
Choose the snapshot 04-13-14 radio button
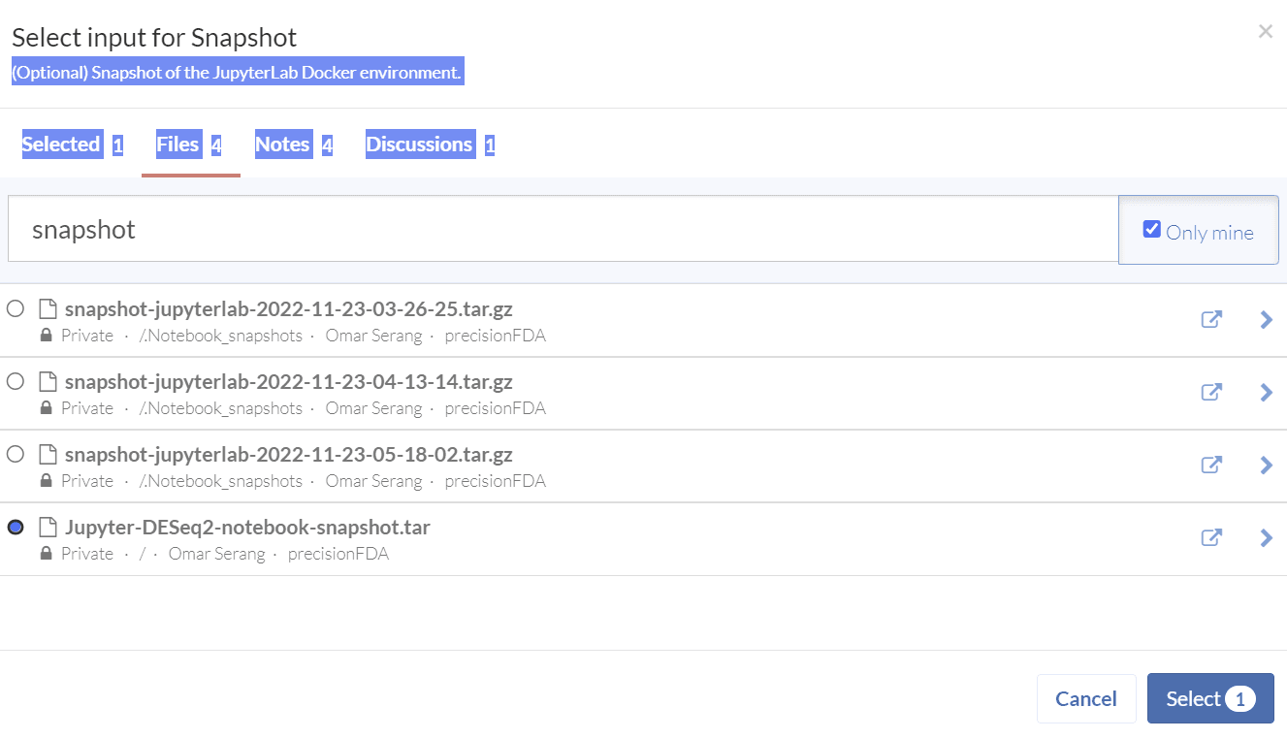(x=16, y=382)
